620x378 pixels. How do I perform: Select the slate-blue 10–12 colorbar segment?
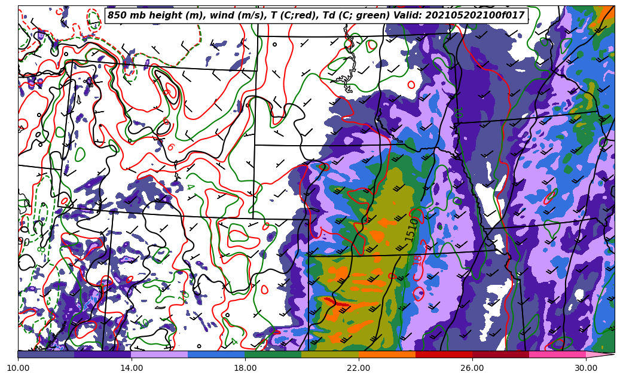point(46,354)
